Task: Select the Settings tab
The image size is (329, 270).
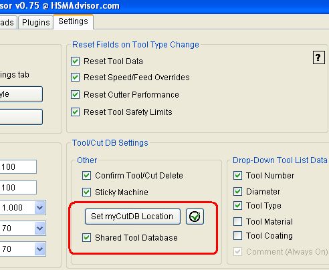Action: pos(73,21)
